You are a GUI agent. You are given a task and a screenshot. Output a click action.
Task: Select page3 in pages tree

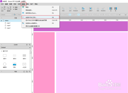point(9,28)
